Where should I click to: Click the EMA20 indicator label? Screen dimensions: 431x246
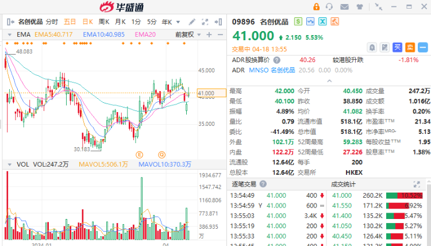click(x=145, y=34)
